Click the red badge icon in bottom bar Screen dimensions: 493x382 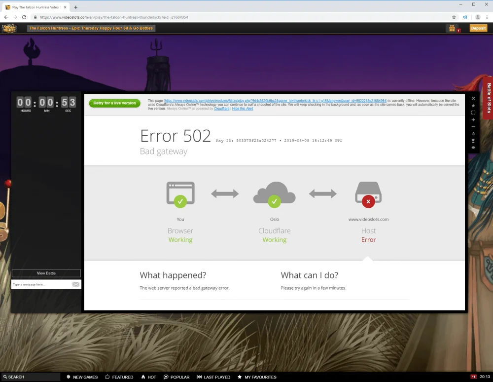tap(473, 377)
